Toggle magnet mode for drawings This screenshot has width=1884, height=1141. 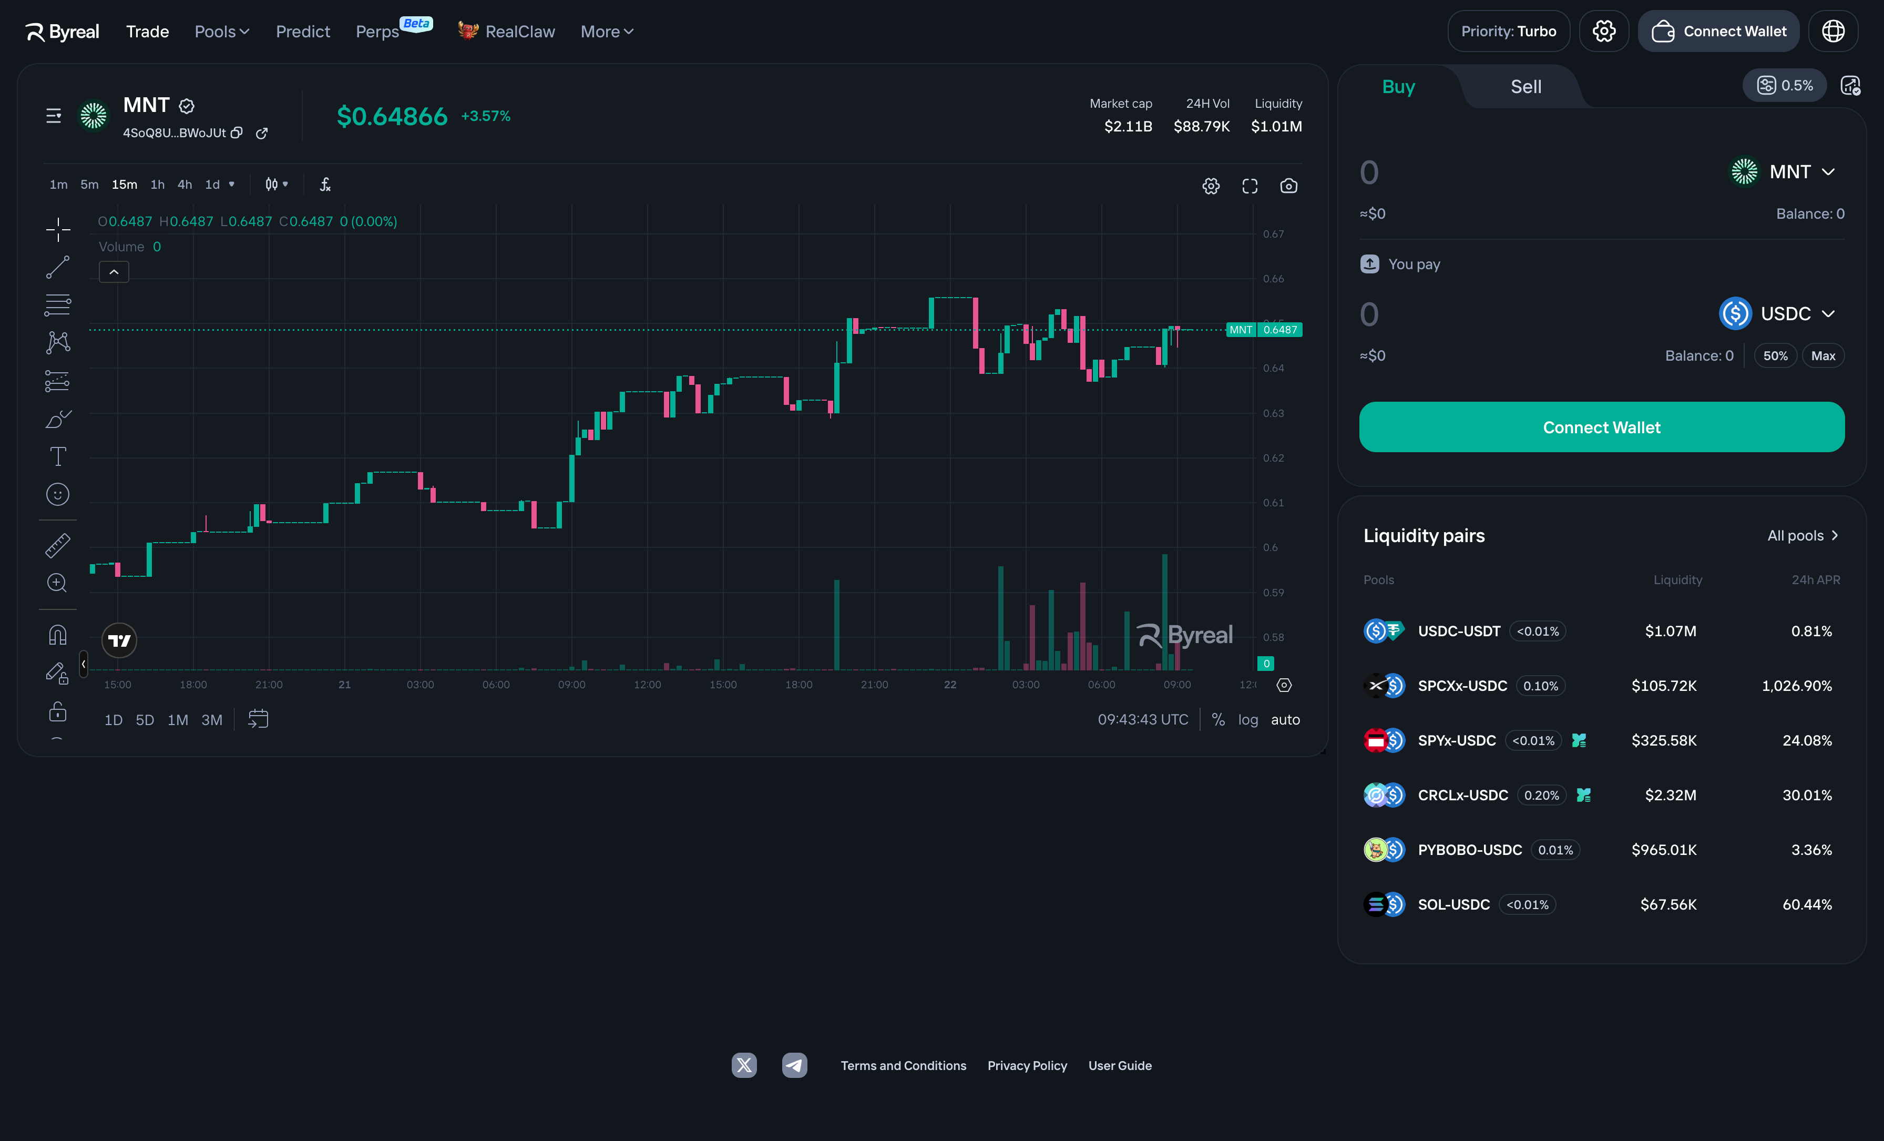tap(57, 635)
